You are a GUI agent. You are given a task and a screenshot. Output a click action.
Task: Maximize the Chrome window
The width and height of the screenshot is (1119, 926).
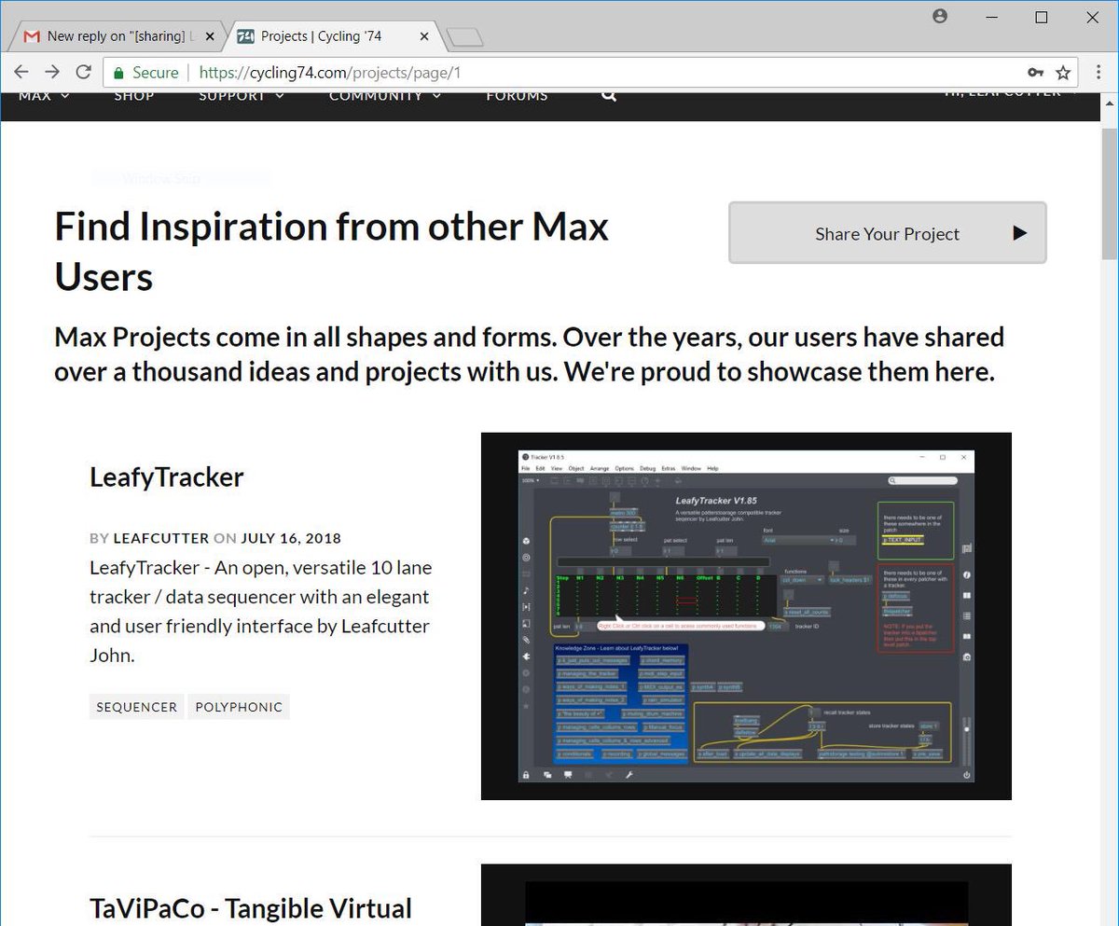tap(1042, 17)
